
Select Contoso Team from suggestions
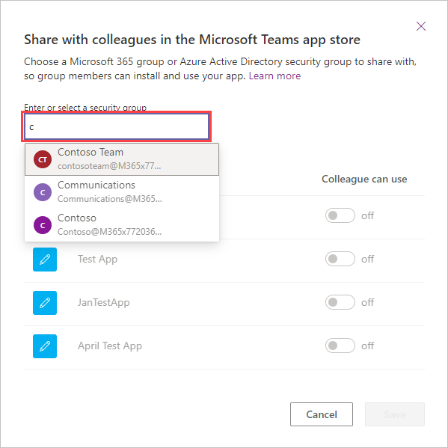tap(122, 159)
